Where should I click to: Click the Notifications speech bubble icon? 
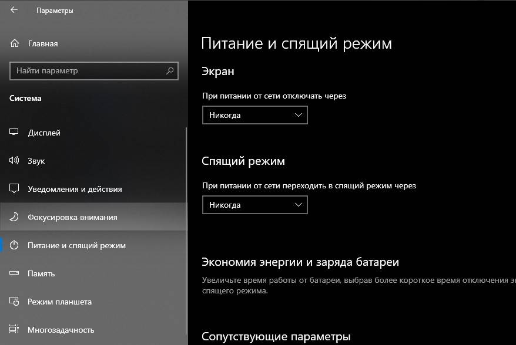[15, 189]
